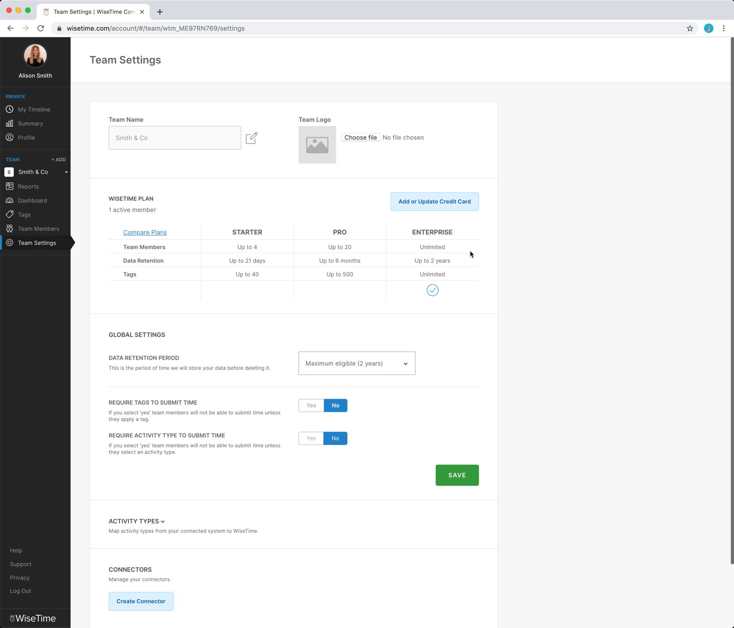Click the PRO plan column header
This screenshot has height=628, width=734.
(x=340, y=232)
